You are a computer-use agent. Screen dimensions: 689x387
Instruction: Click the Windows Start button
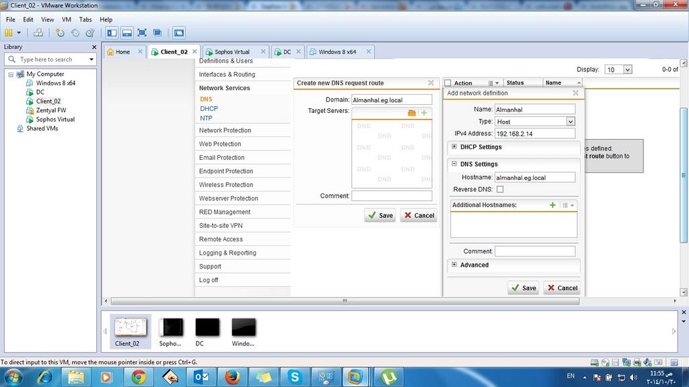pos(13,377)
